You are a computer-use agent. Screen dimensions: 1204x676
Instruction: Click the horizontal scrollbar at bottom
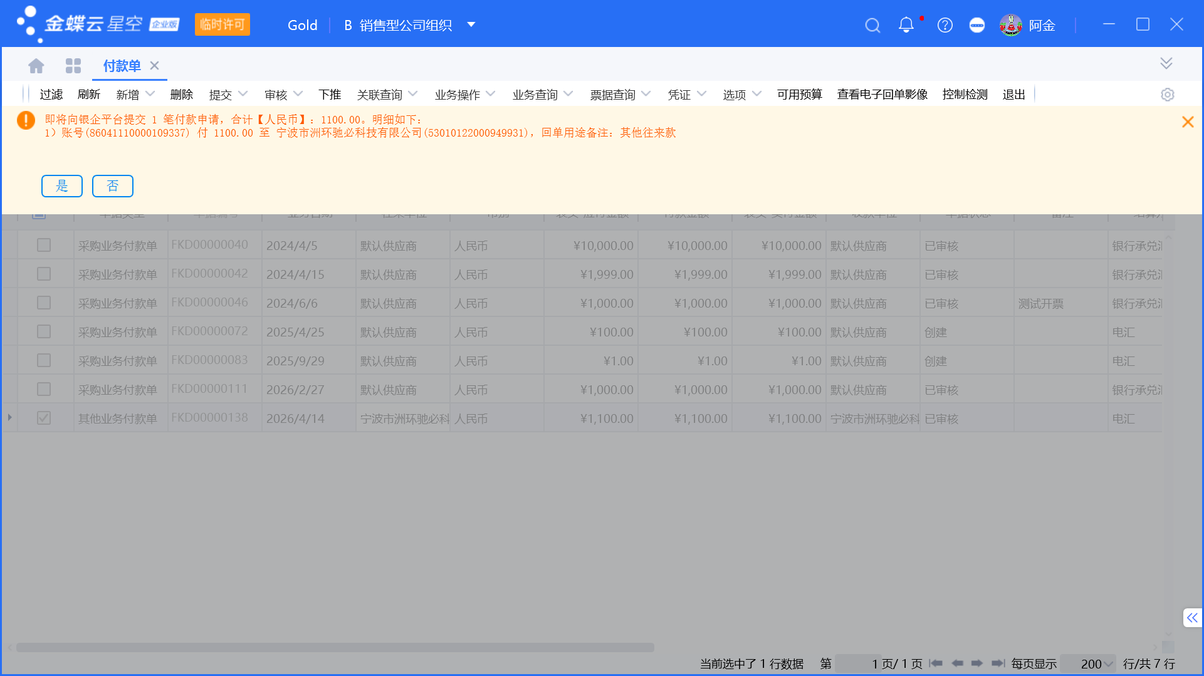tap(335, 647)
